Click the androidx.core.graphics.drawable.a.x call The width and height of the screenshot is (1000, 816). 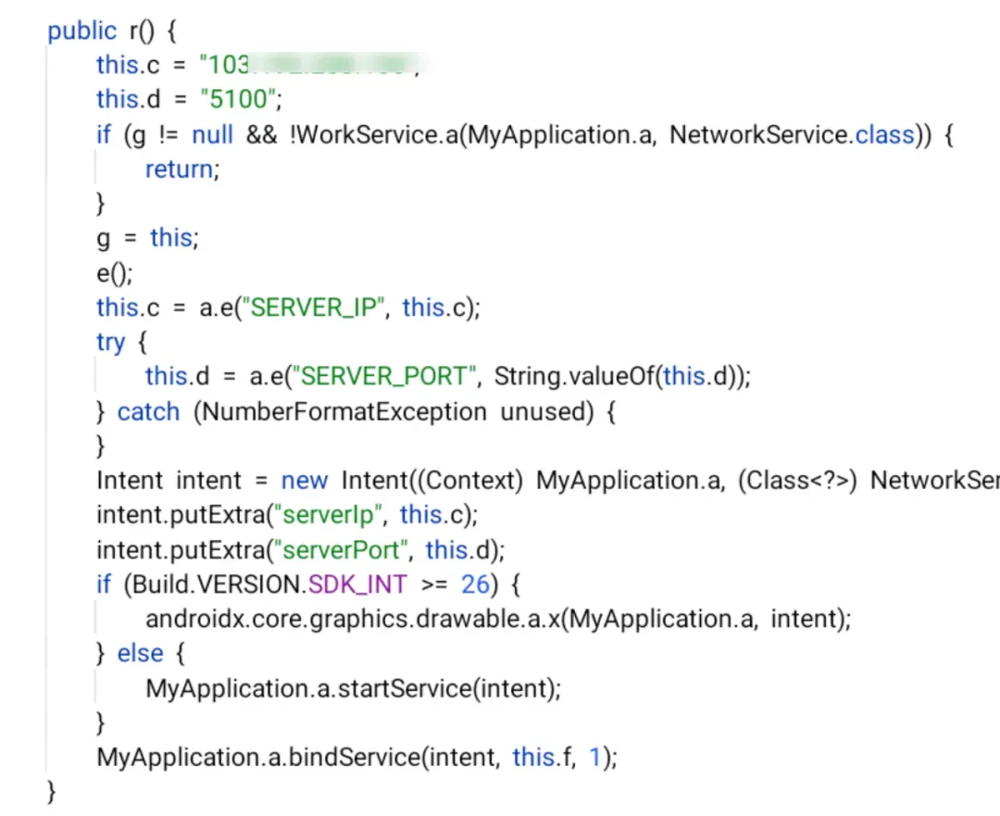(x=354, y=619)
